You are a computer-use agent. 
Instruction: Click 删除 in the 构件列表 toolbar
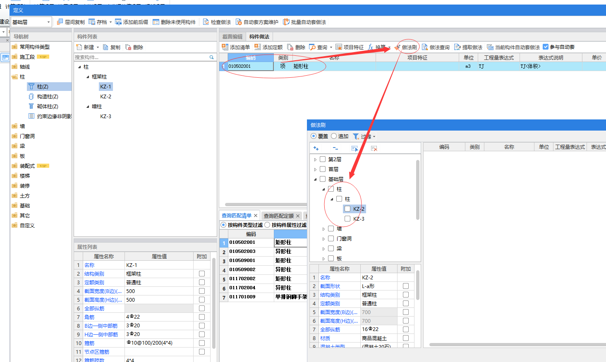134,47
